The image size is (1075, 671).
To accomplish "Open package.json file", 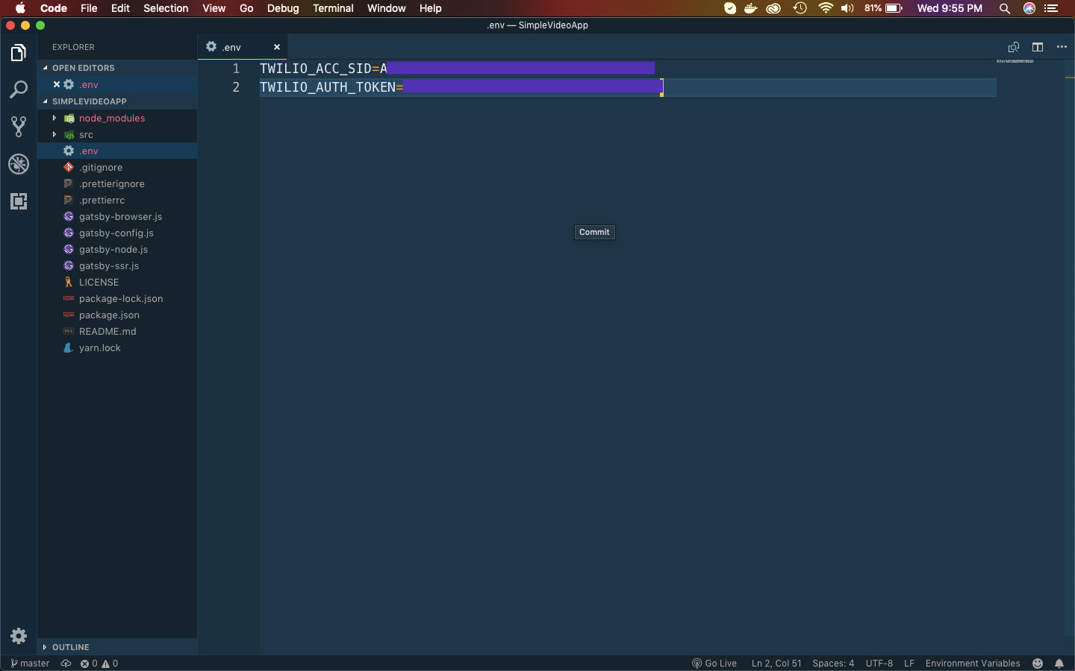I will (117, 315).
